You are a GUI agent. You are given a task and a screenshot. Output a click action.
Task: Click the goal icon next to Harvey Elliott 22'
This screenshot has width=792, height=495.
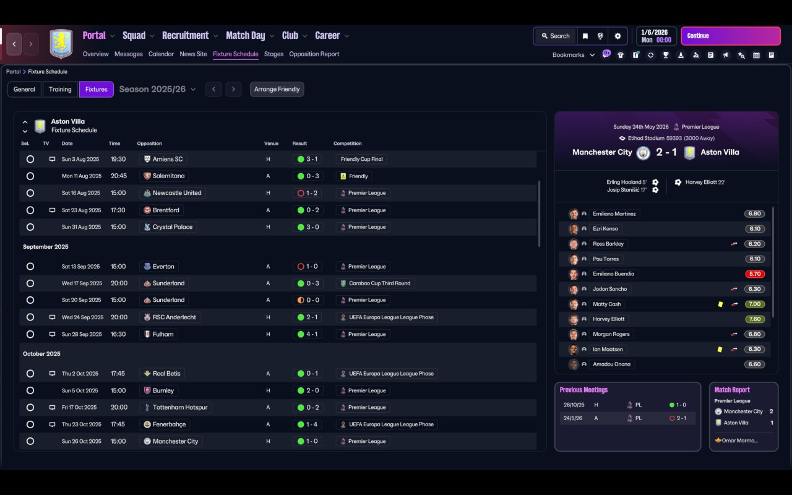point(678,183)
